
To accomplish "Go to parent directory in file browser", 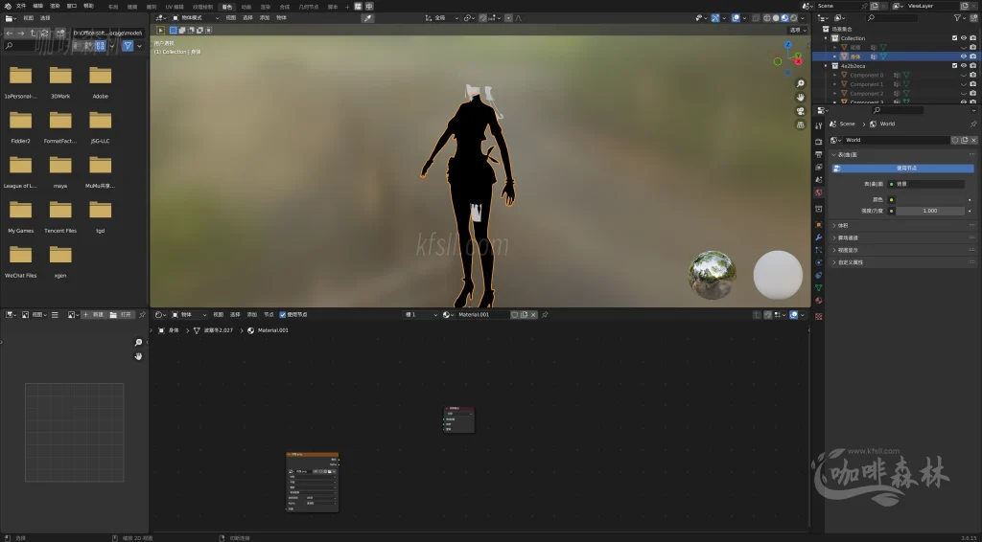I will point(34,34).
